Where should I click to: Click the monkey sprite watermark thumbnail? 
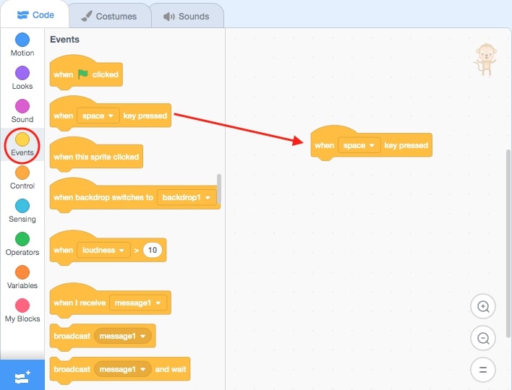tap(485, 60)
